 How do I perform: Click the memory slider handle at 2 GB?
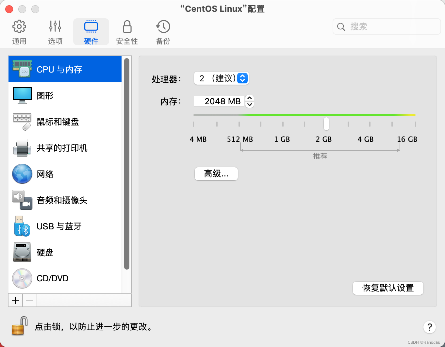[326, 124]
